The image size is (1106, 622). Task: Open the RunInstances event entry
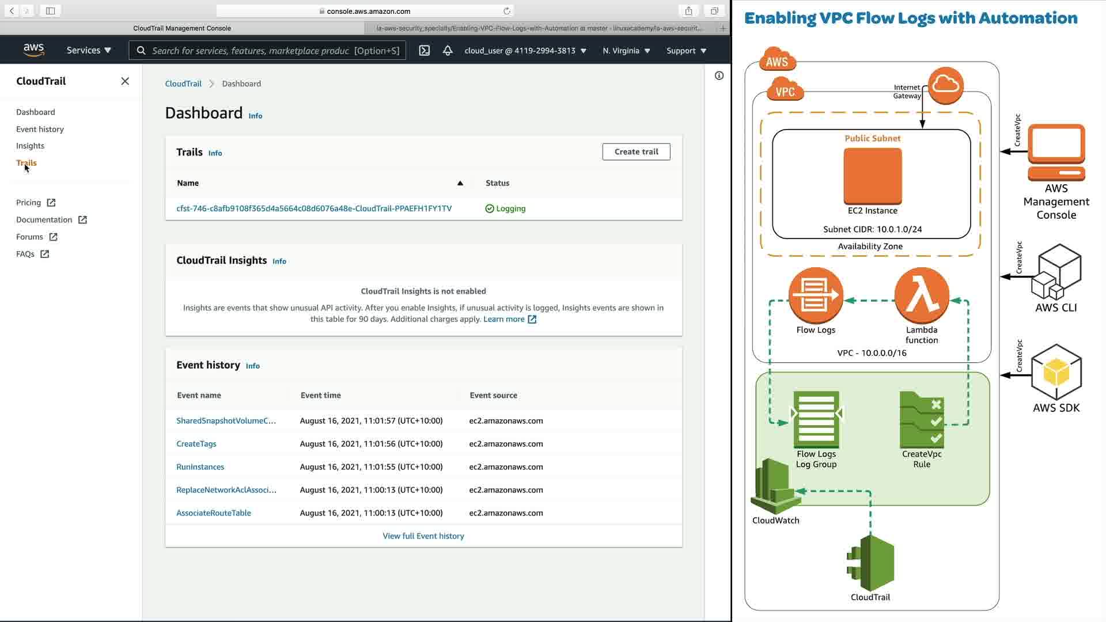coord(200,467)
